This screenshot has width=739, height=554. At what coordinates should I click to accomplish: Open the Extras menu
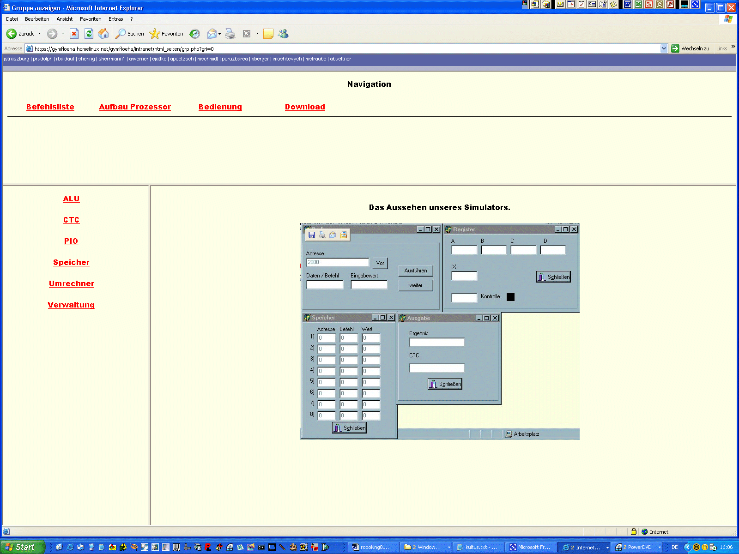click(x=116, y=19)
